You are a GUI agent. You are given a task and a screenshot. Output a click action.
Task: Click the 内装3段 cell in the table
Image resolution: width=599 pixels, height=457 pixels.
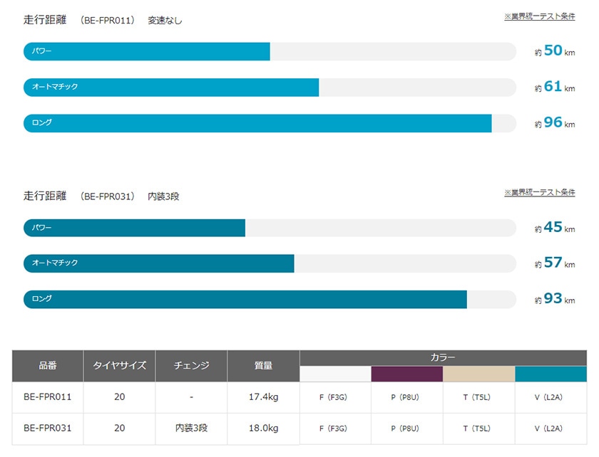[191, 429]
